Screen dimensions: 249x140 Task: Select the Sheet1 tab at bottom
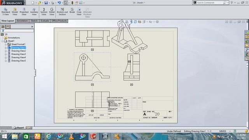19,128
